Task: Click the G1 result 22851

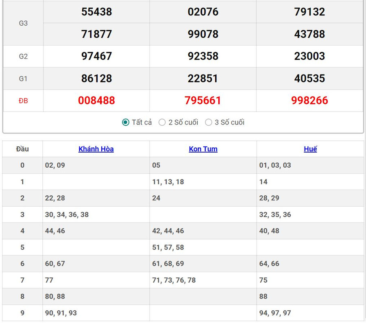Action: click(203, 79)
